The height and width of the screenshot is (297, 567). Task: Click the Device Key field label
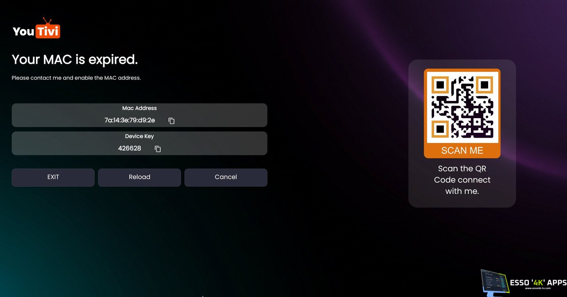point(140,136)
